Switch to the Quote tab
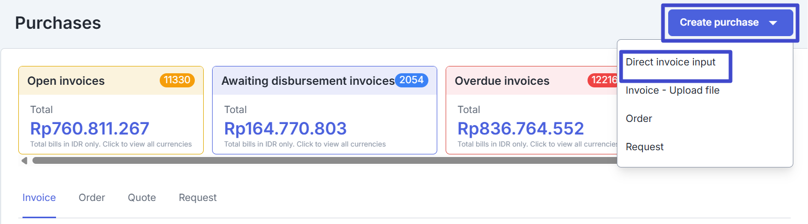Image resolution: width=808 pixels, height=224 pixels. point(142,198)
